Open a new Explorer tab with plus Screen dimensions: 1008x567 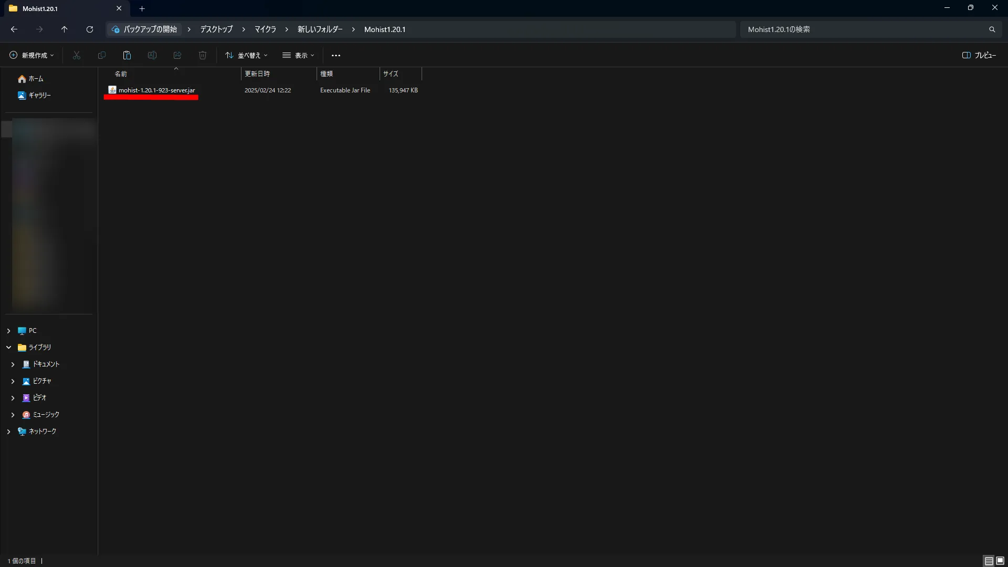(142, 8)
